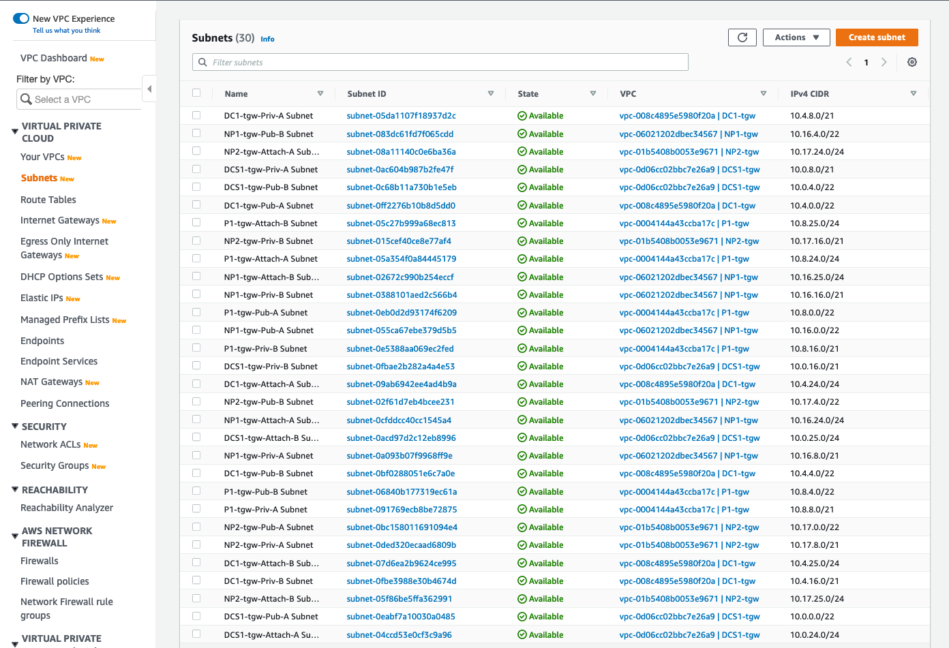This screenshot has width=949, height=648.
Task: Click the Filter subnets search field
Action: 440,62
